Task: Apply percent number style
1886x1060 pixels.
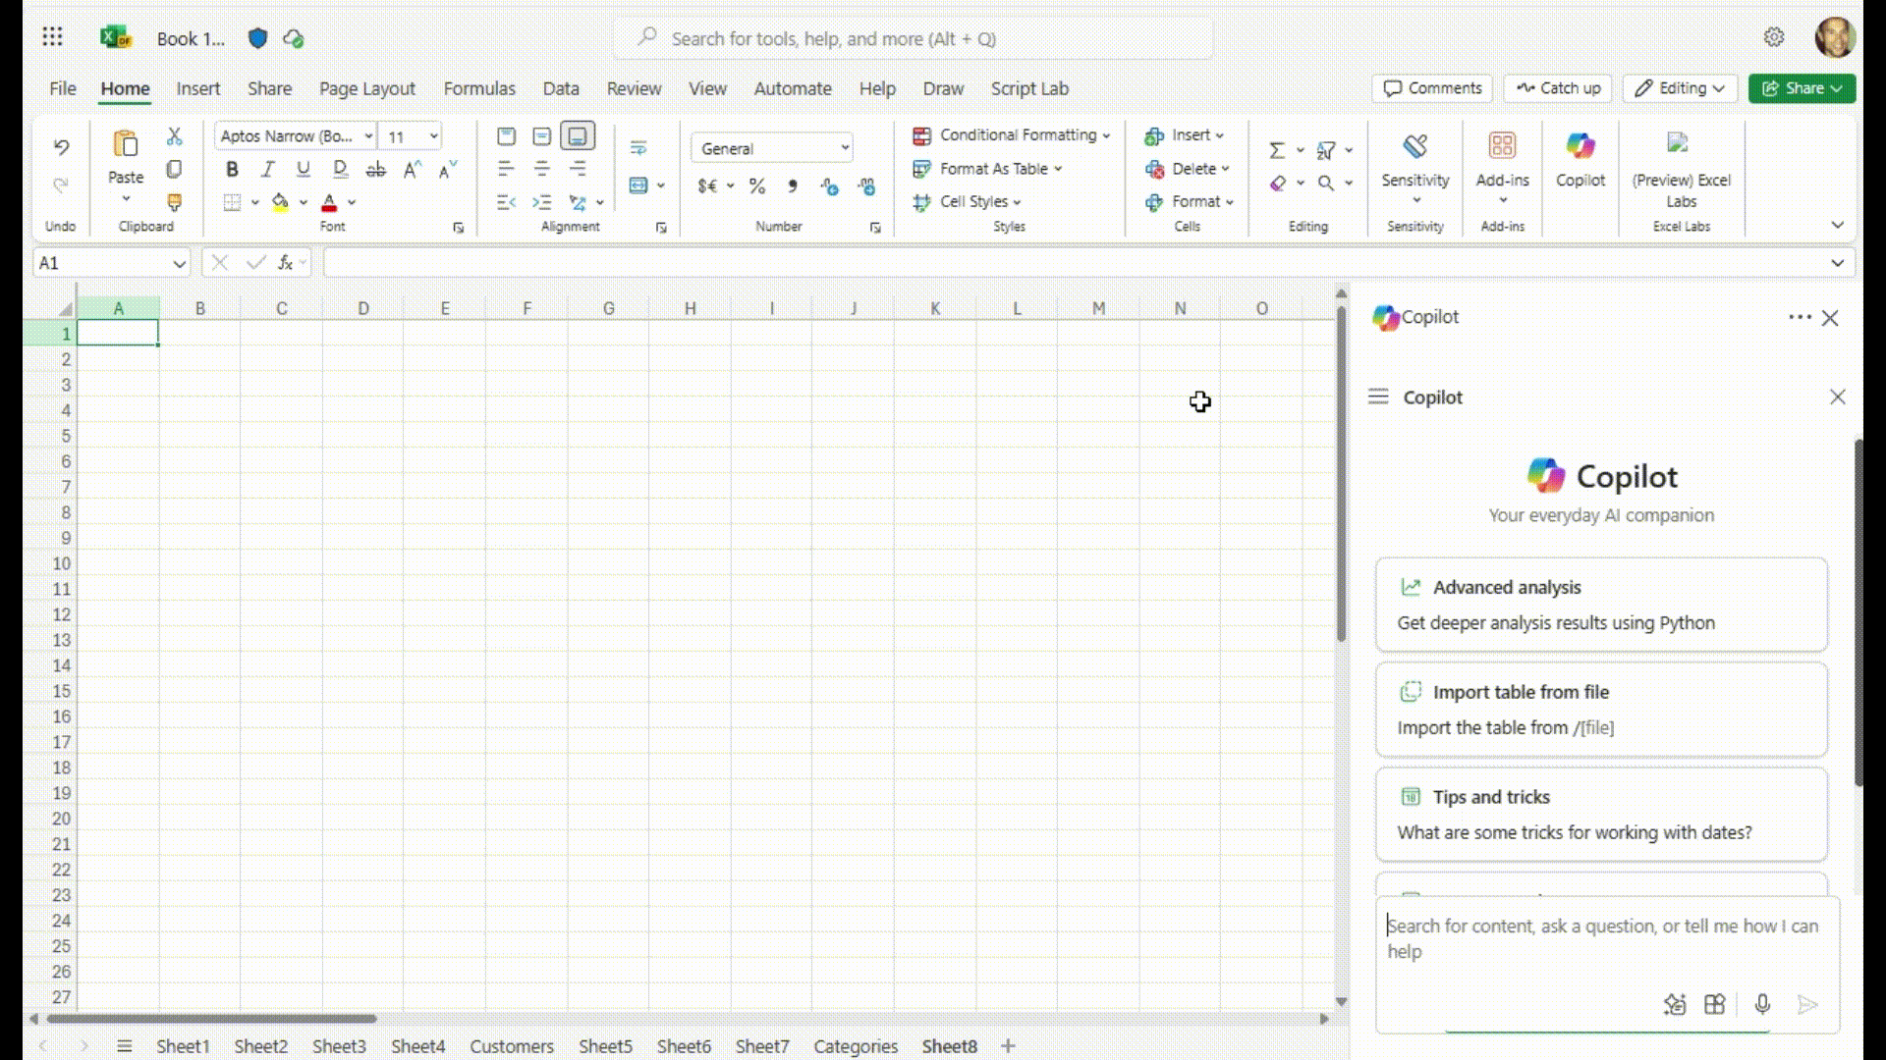Action: 756,185
